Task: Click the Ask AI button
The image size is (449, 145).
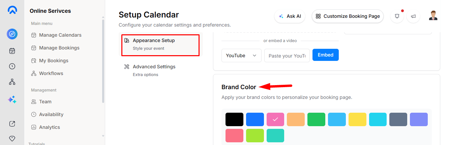Action: click(290, 16)
